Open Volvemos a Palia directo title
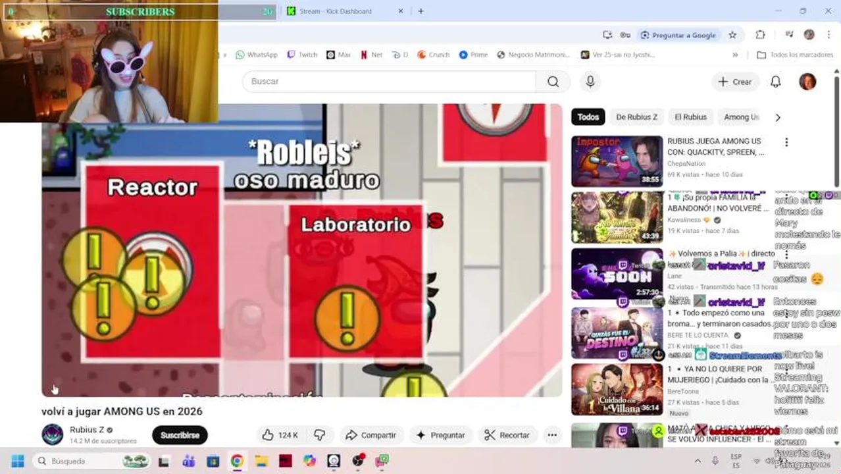Screen dimensions: 841x474 pos(721,253)
